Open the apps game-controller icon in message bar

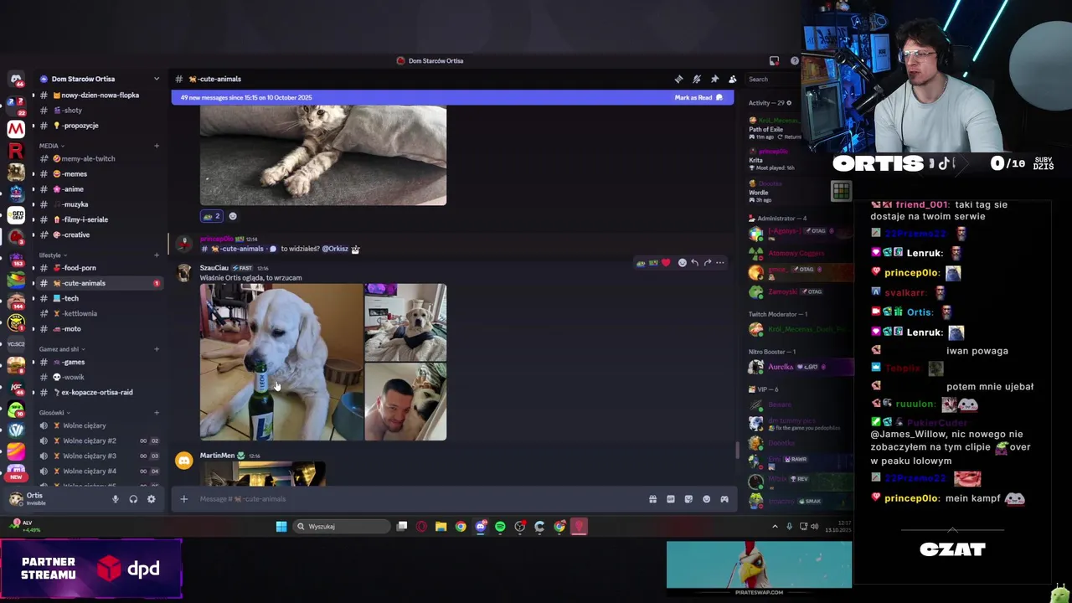(x=724, y=499)
